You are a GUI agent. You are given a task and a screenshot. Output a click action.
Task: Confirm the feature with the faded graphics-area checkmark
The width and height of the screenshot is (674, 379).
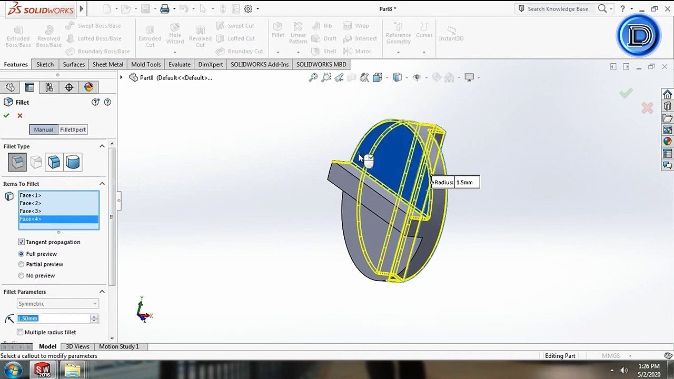point(626,93)
